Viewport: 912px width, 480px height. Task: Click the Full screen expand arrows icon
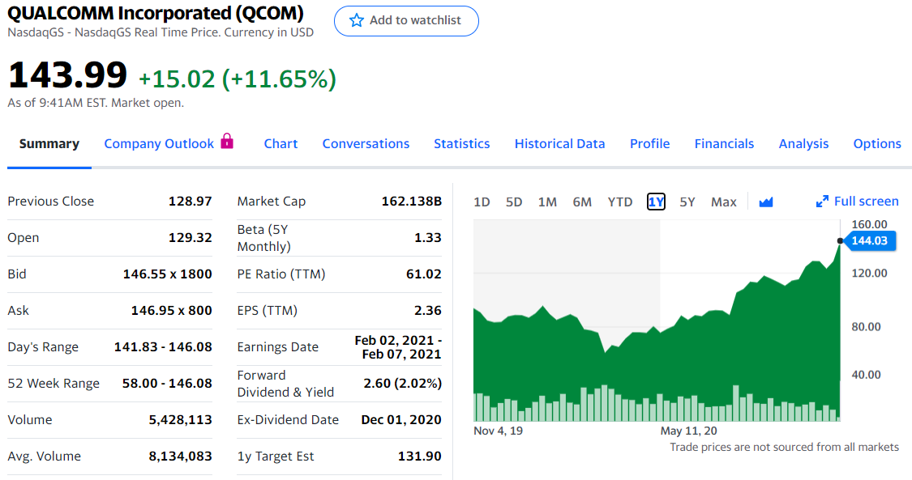click(x=822, y=202)
